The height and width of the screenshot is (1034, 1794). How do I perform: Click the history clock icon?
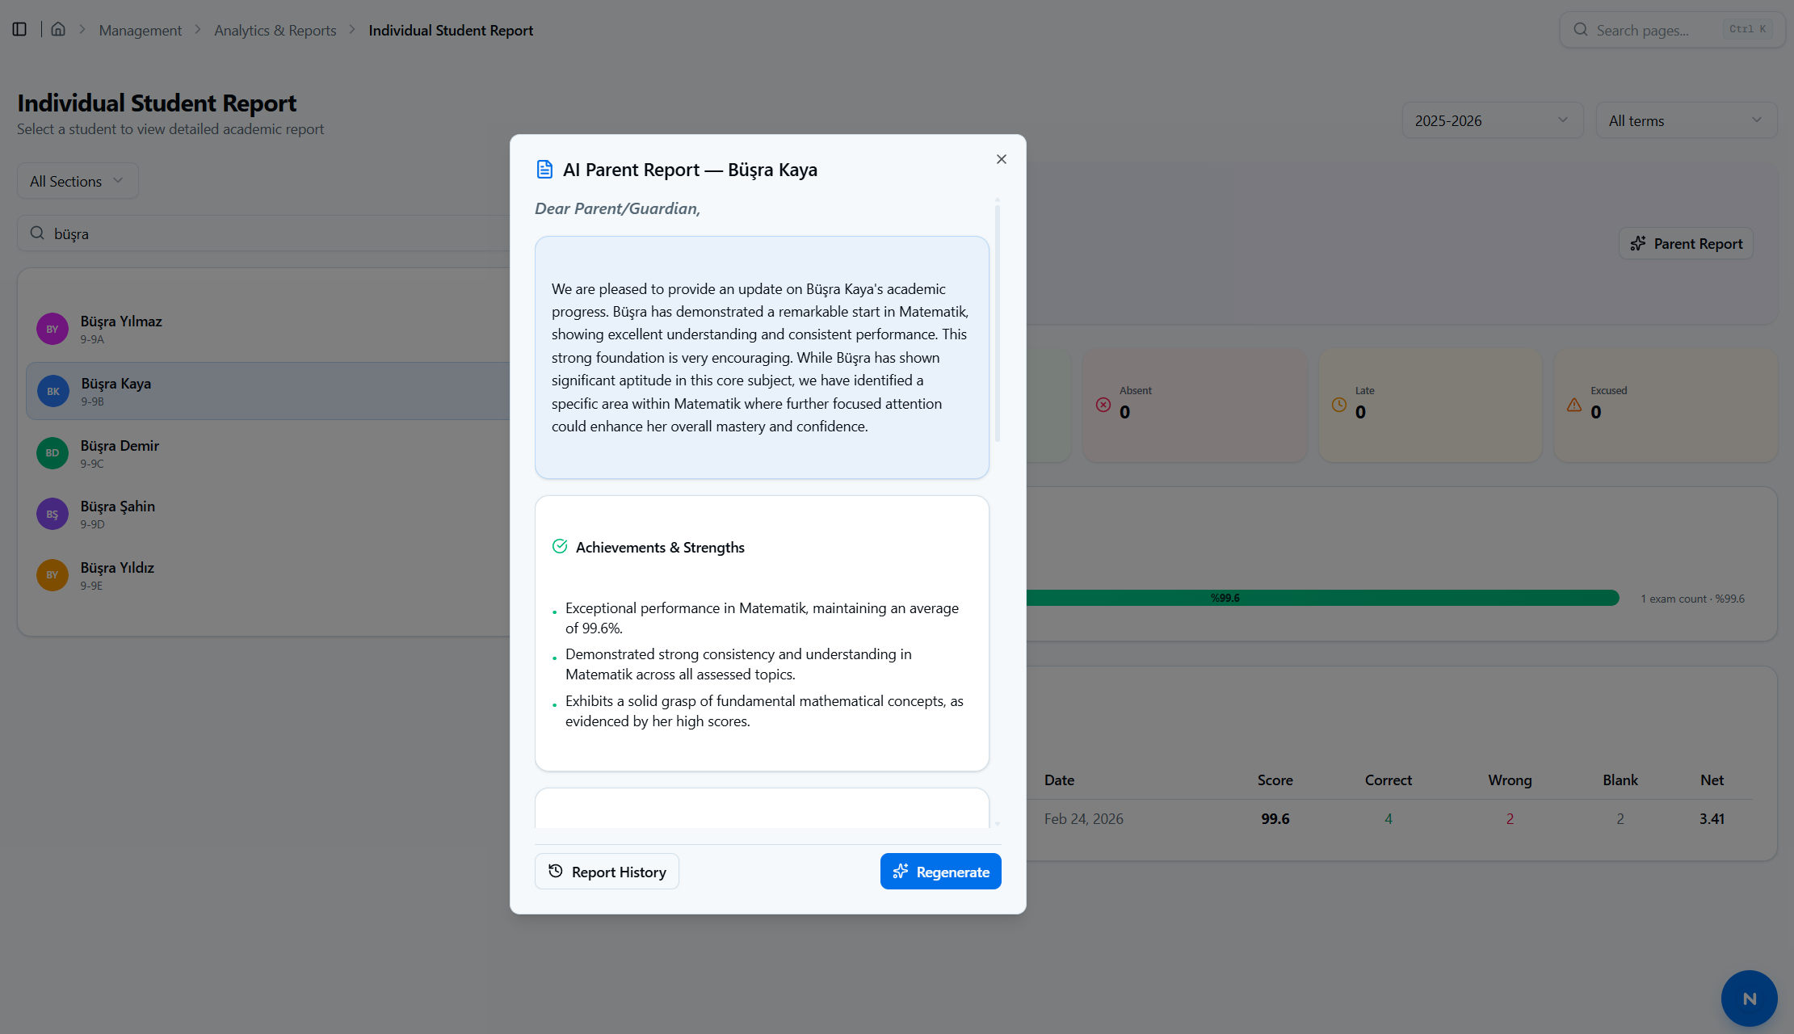556,871
